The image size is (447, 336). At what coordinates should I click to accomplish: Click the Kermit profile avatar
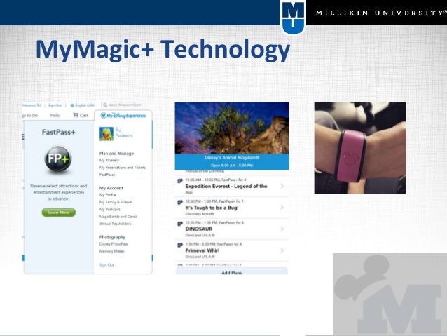coord(106,134)
